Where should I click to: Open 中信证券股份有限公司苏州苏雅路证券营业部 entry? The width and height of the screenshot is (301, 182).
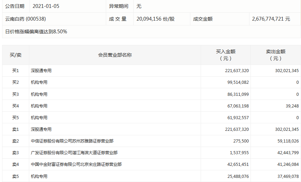(x=72, y=141)
